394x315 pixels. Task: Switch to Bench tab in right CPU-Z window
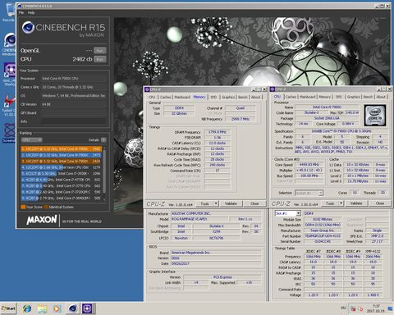pos(368,97)
